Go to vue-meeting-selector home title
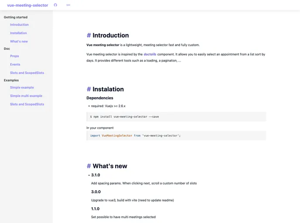The height and width of the screenshot is (223, 300). [27, 5]
